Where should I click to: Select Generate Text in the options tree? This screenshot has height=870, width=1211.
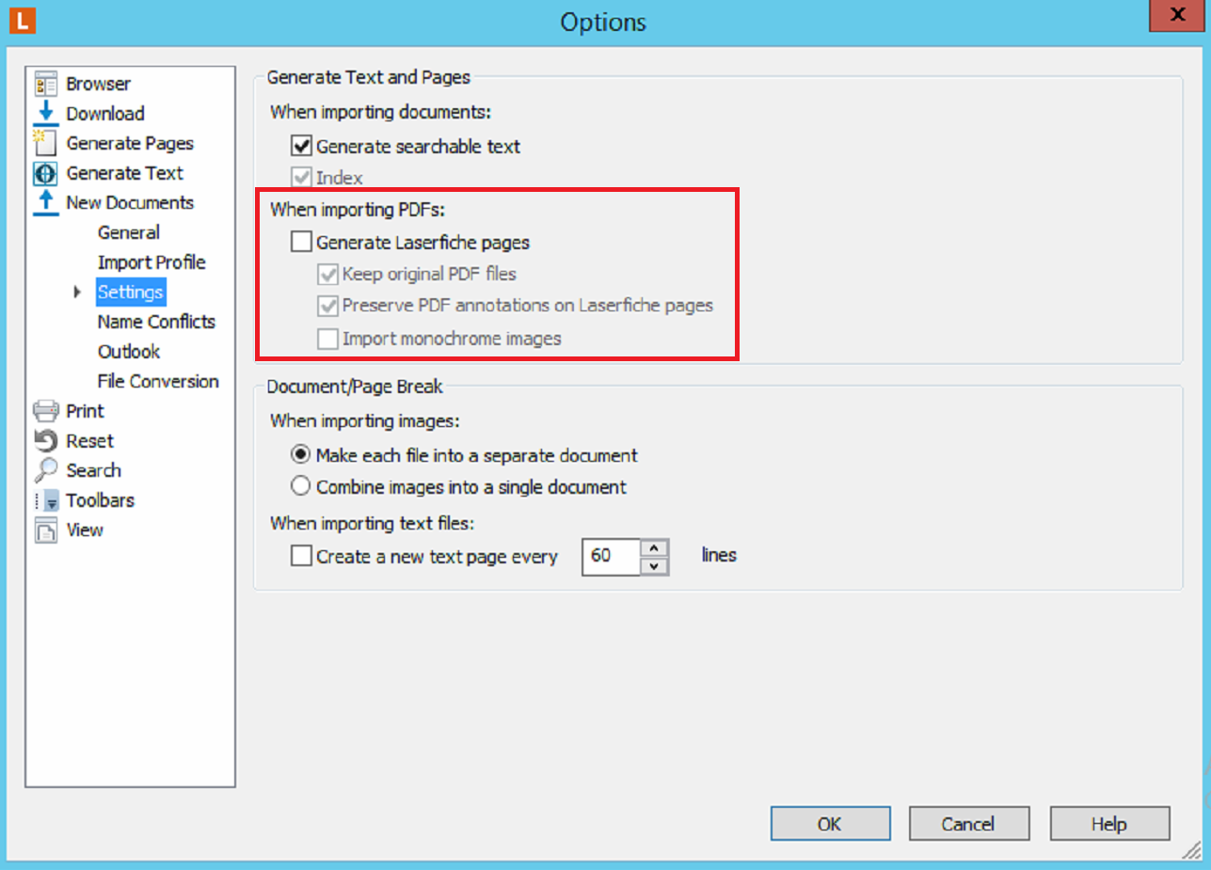124,173
